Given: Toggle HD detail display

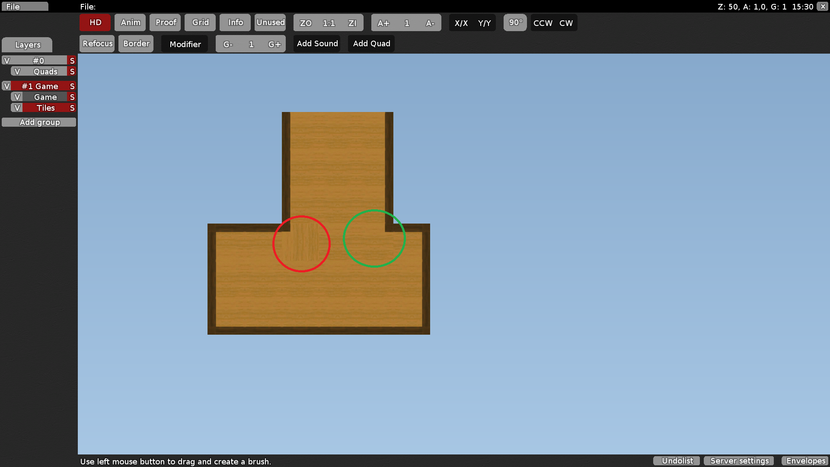Looking at the screenshot, I should coord(95,22).
